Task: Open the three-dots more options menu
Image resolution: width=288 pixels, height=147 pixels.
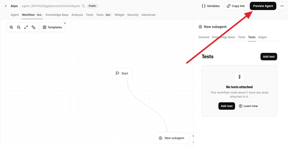Action: [282, 6]
